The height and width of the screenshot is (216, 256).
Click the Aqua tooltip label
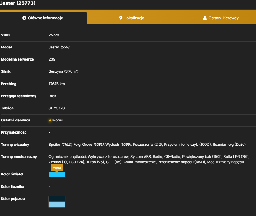point(57,168)
